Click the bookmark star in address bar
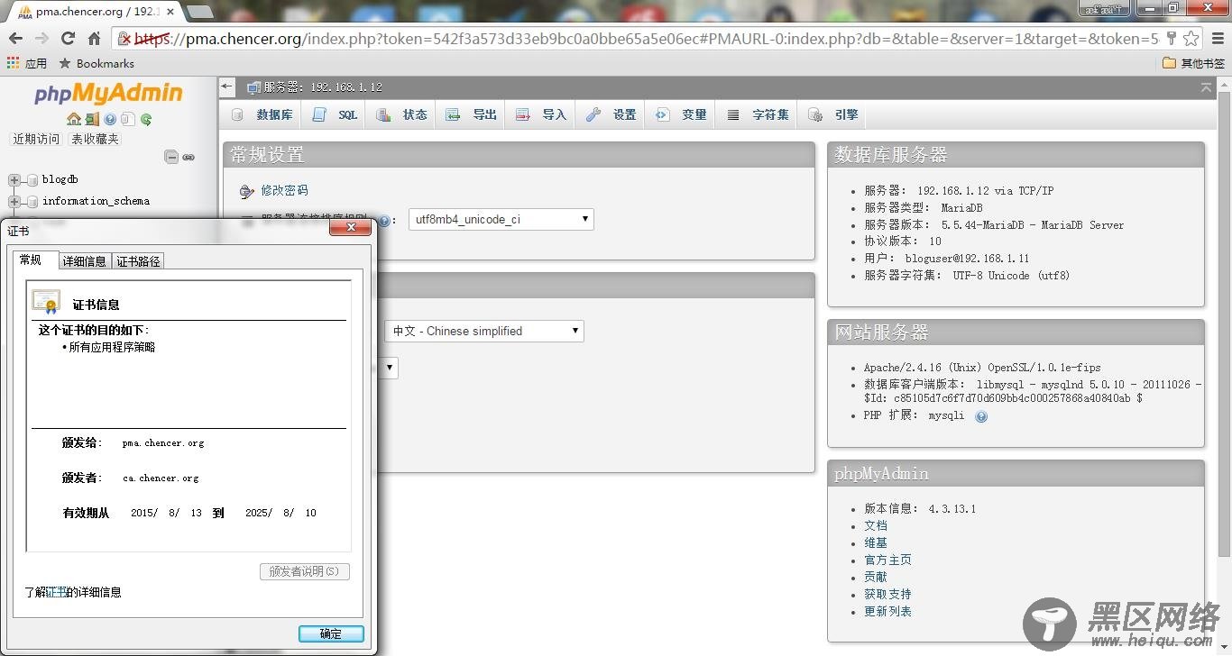Screen dimensions: 1232x656 [1191, 38]
